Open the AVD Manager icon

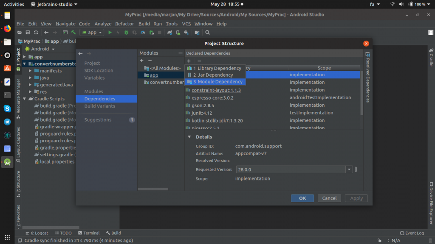pos(178,33)
